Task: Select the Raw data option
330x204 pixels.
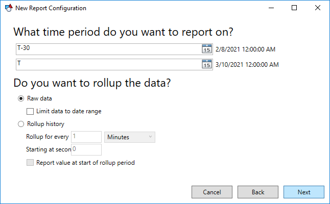Action: [21, 98]
